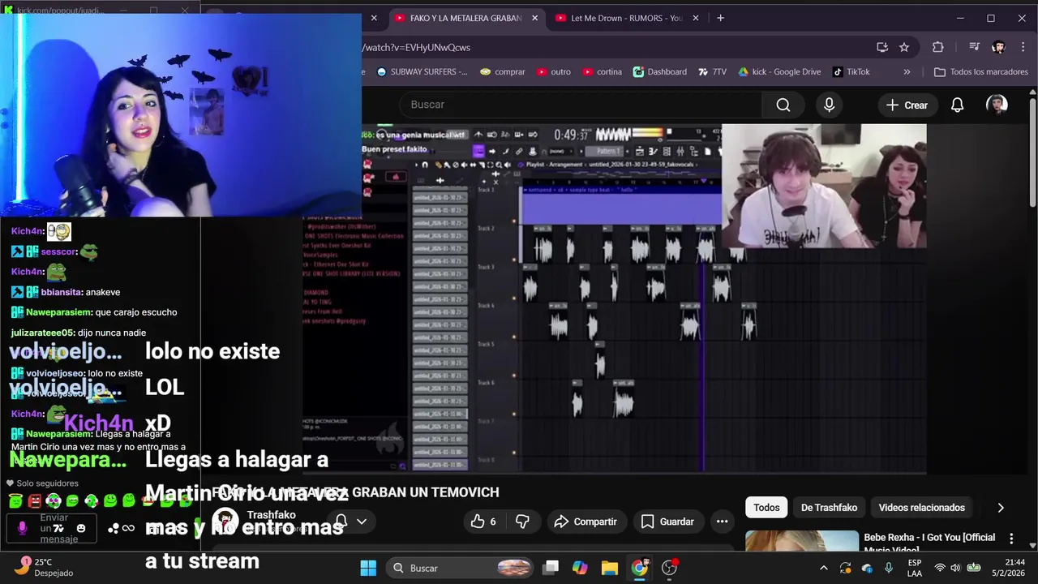Screen dimensions: 1038x584
Task: Open the TikTok bookmark
Action: tap(851, 71)
